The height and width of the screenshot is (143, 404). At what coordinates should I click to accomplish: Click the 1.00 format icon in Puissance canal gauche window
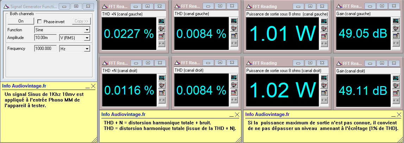pyautogui.click(x=324, y=21)
